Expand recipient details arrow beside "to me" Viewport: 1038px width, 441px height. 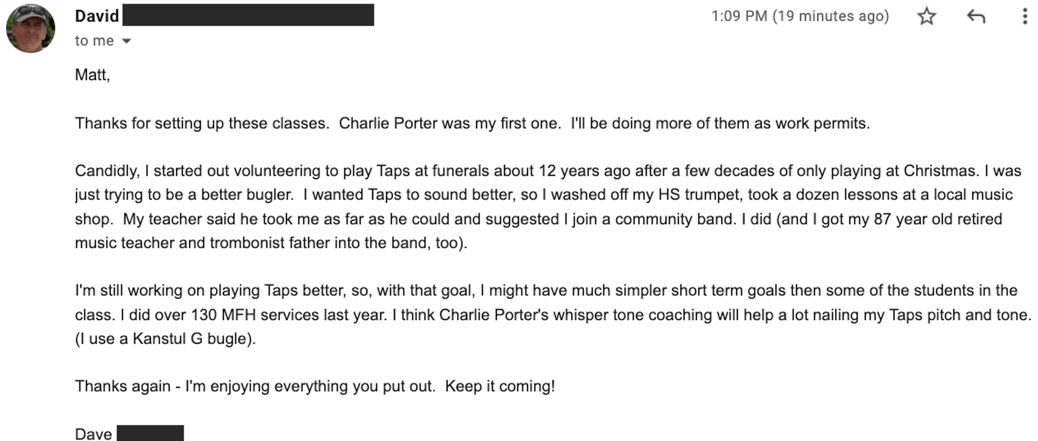pyautogui.click(x=127, y=41)
